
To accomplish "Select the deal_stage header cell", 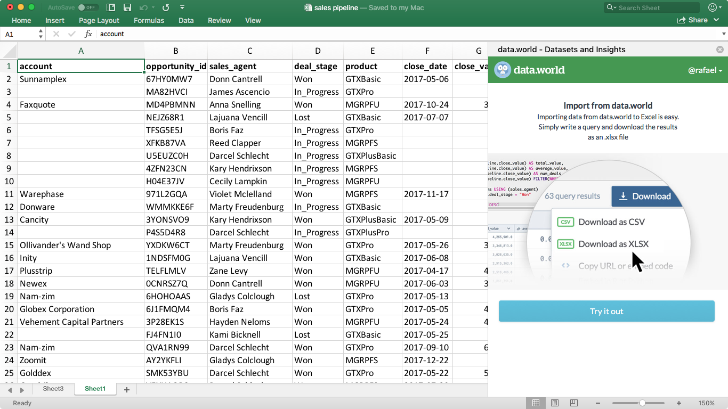I will 318,66.
